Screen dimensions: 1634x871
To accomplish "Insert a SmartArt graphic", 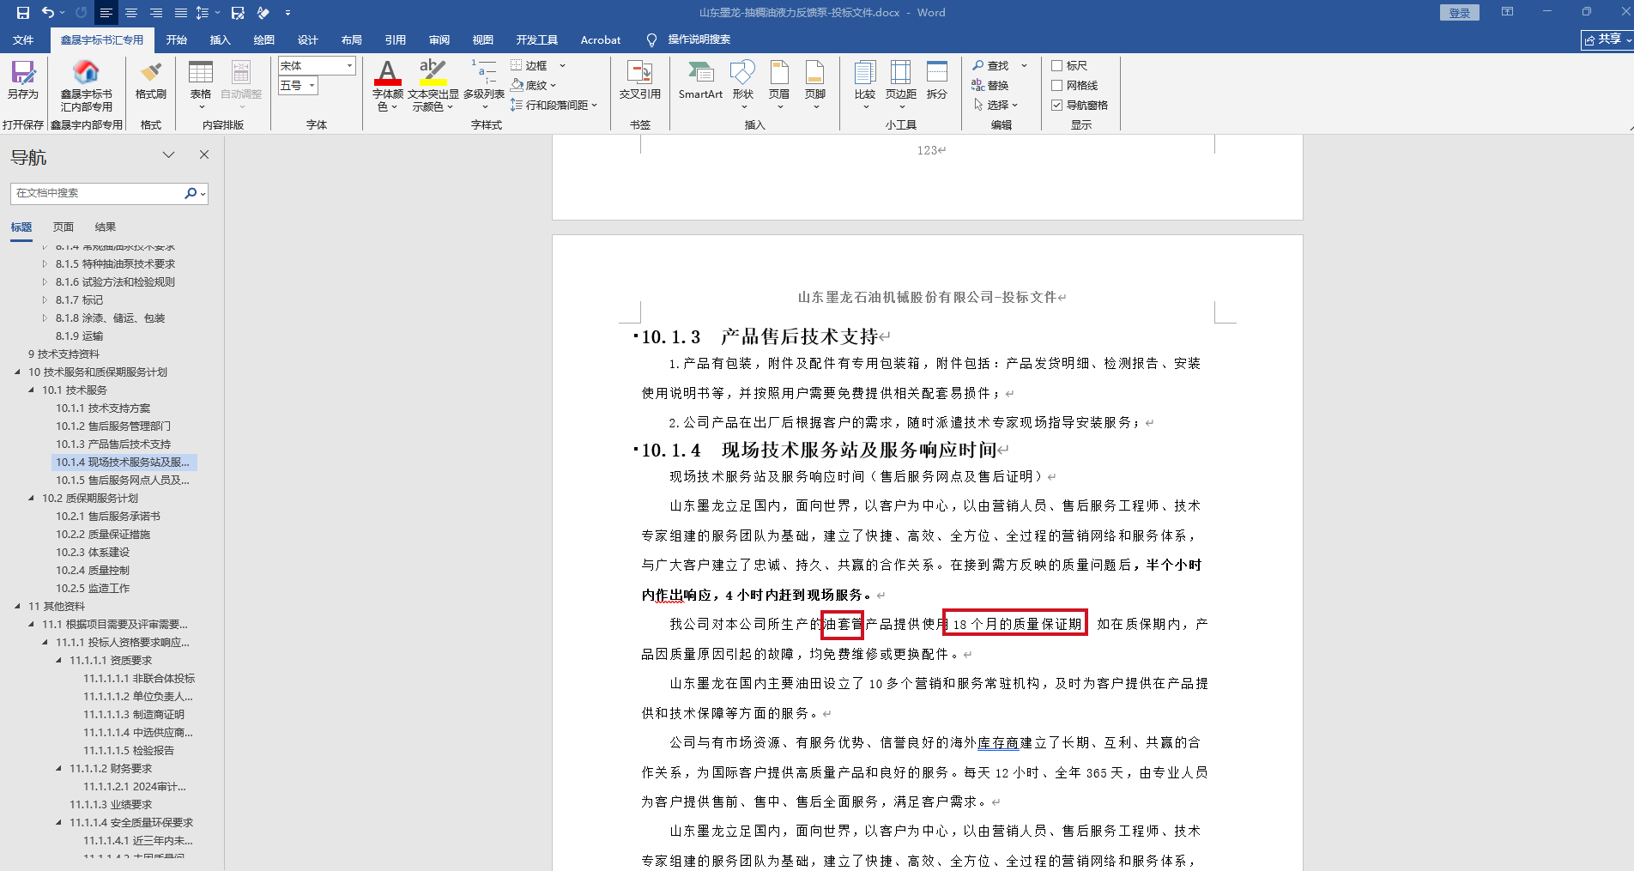I will [x=700, y=80].
